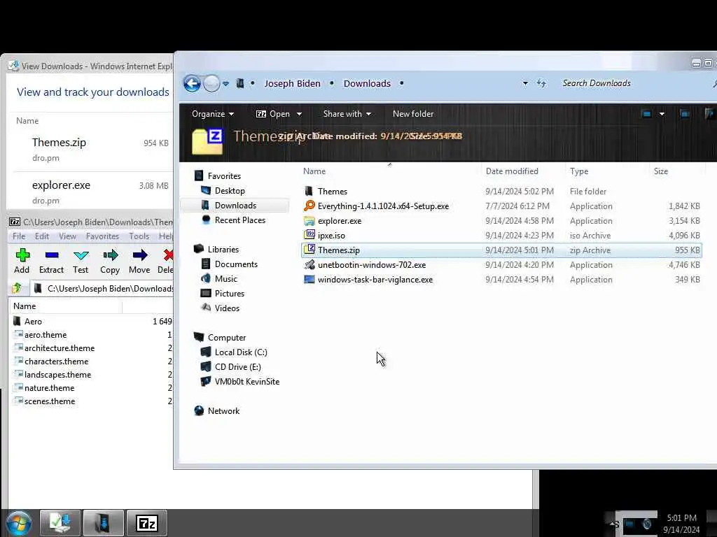The width and height of the screenshot is (717, 537).
Task: Click Favorites in navigation pane
Action: click(224, 176)
